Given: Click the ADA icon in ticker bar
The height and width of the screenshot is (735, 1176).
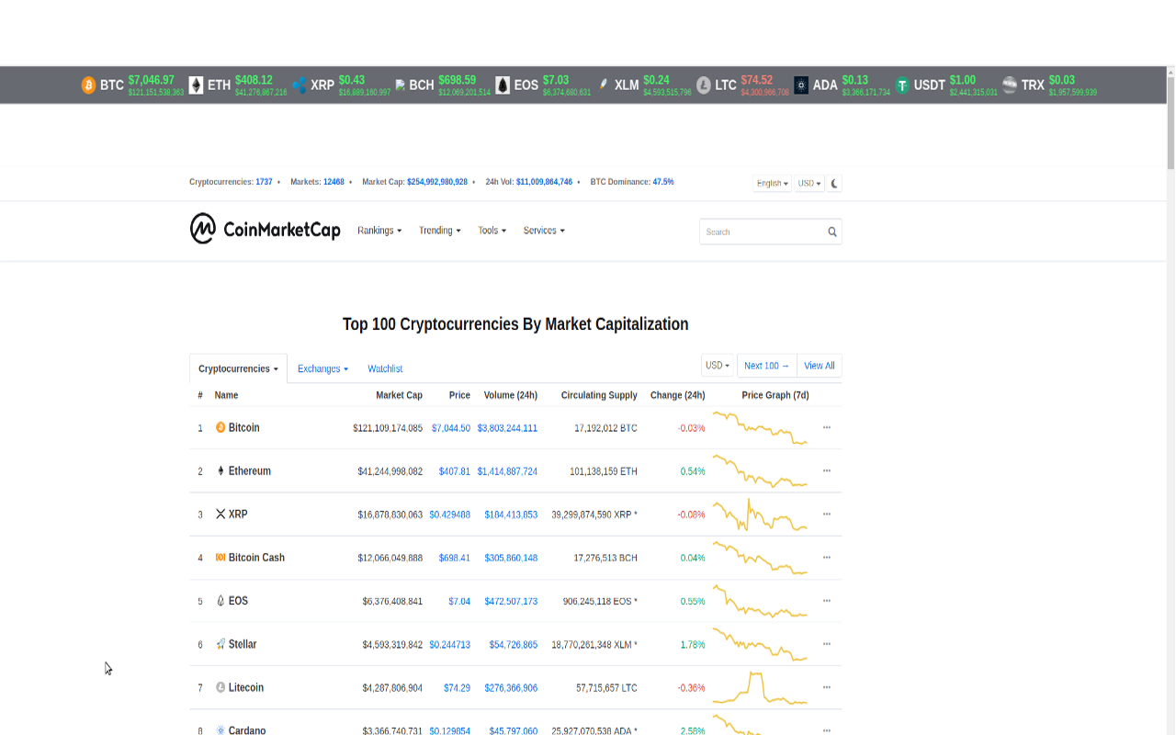Looking at the screenshot, I should tap(801, 85).
